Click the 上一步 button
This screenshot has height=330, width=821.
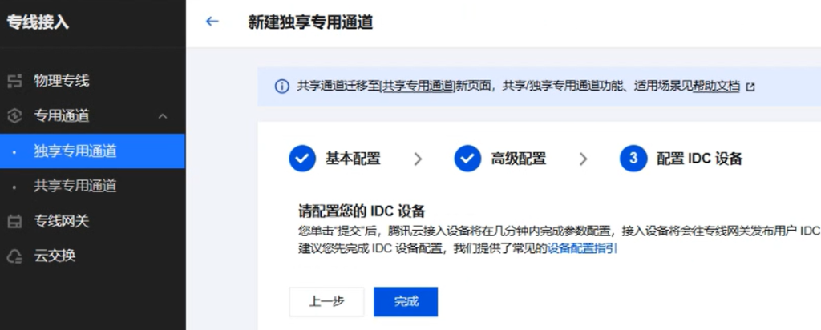(327, 302)
